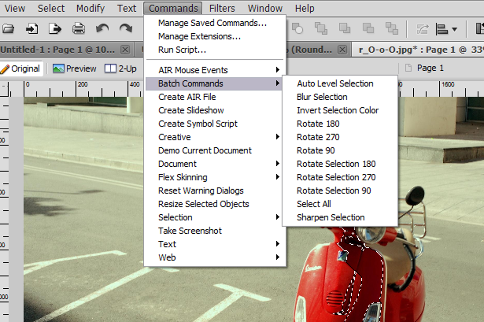Choose Take Screenshot
Image resolution: width=484 pixels, height=322 pixels.
click(214, 231)
